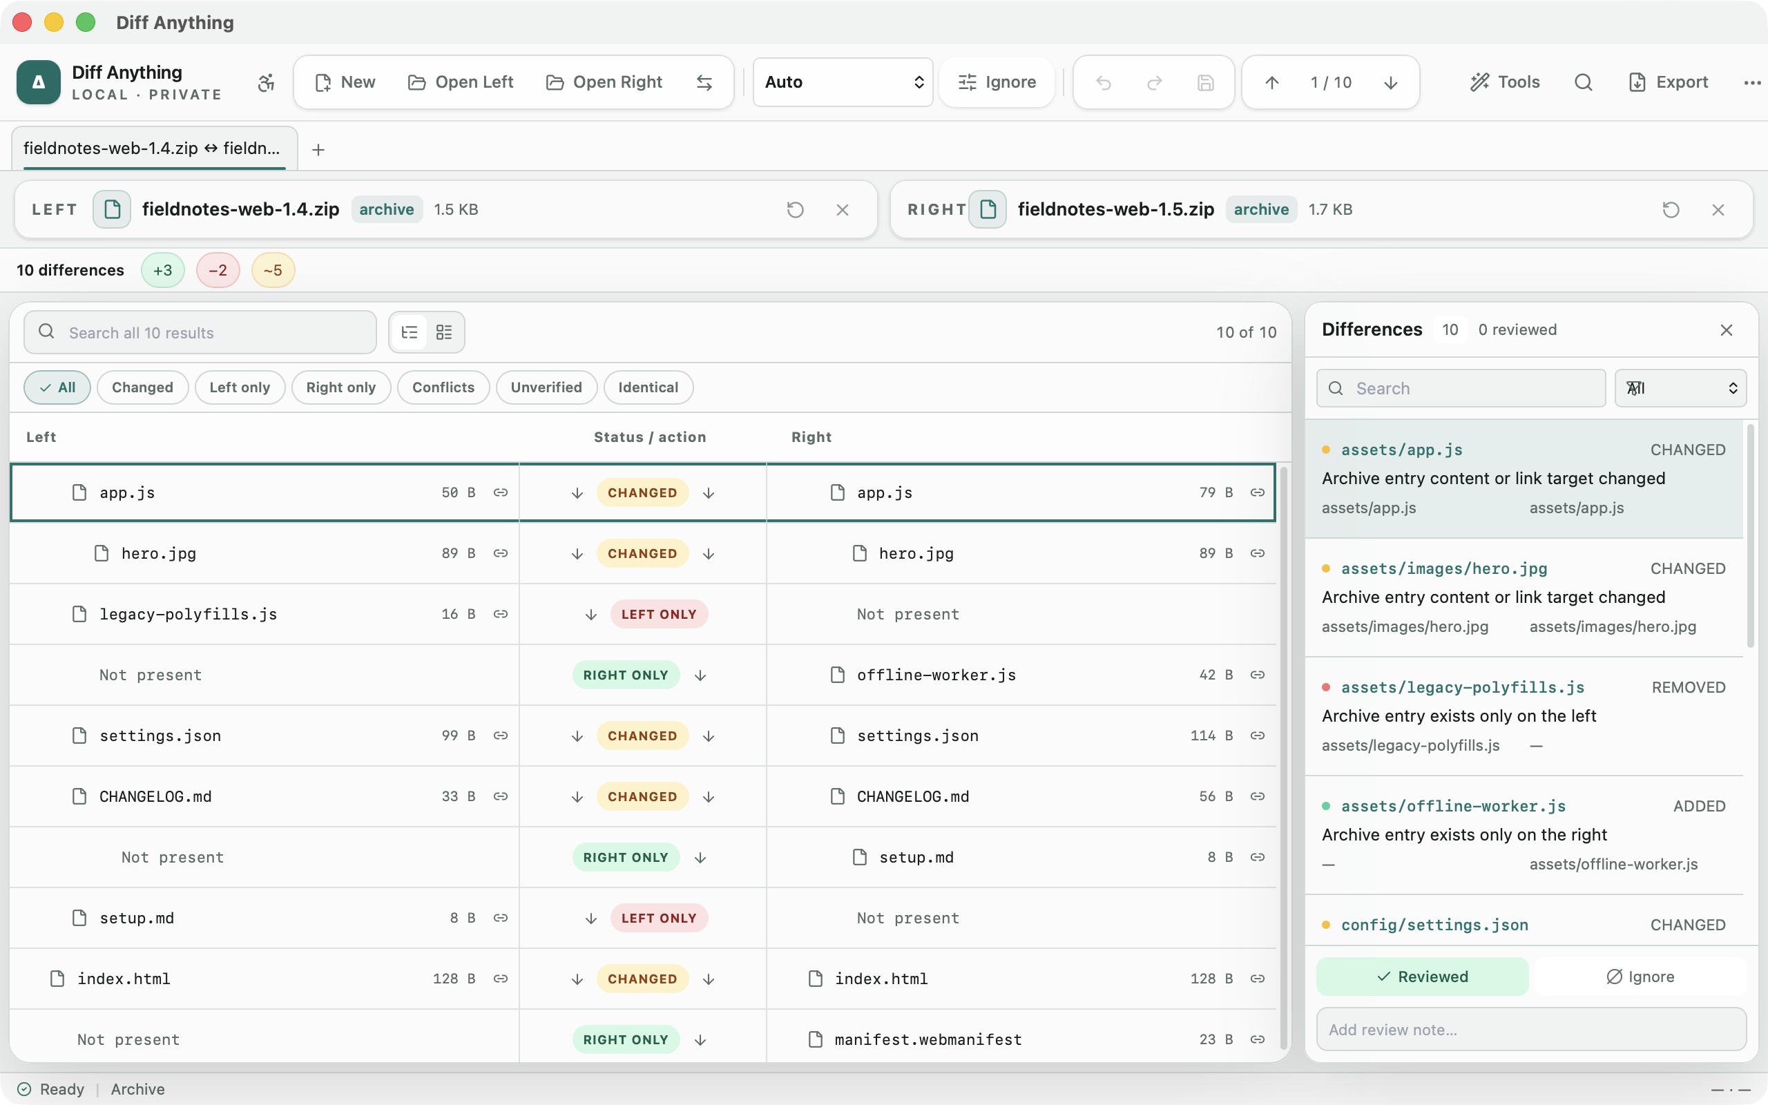This screenshot has width=1768, height=1105.
Task: Toggle the Changed filter chip
Action: (142, 387)
